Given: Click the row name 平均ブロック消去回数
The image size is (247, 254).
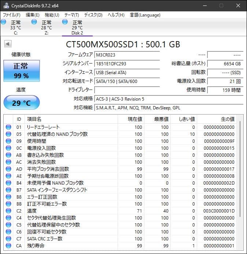Looking at the screenshot, I should pos(48,169).
